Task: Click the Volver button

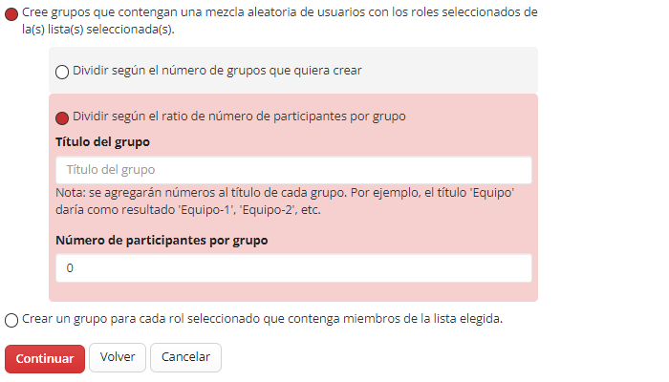Action: (118, 357)
